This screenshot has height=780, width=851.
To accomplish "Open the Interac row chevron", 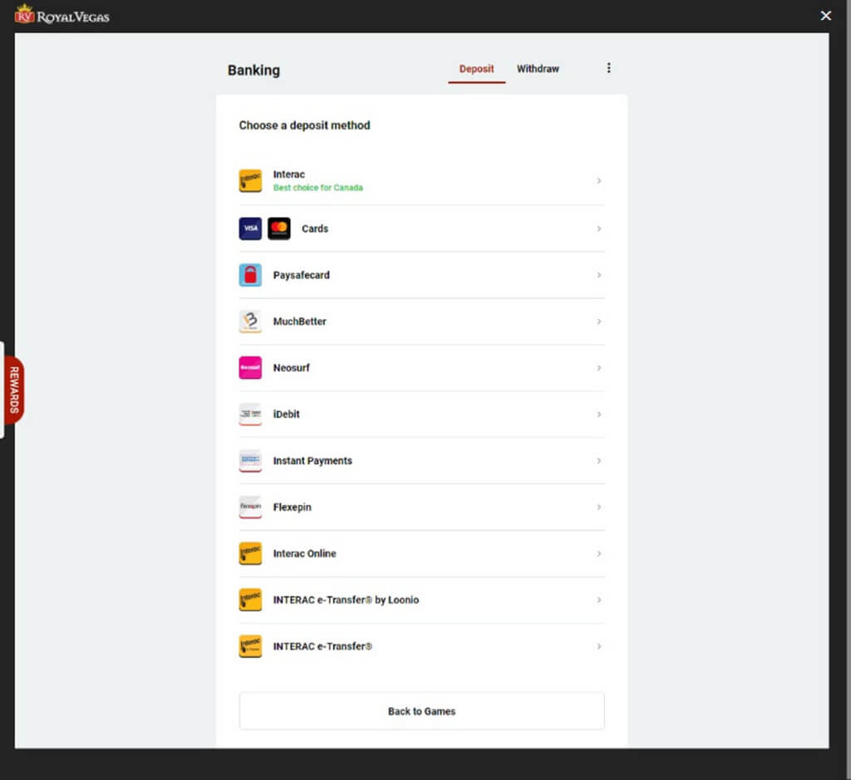I will [x=598, y=180].
